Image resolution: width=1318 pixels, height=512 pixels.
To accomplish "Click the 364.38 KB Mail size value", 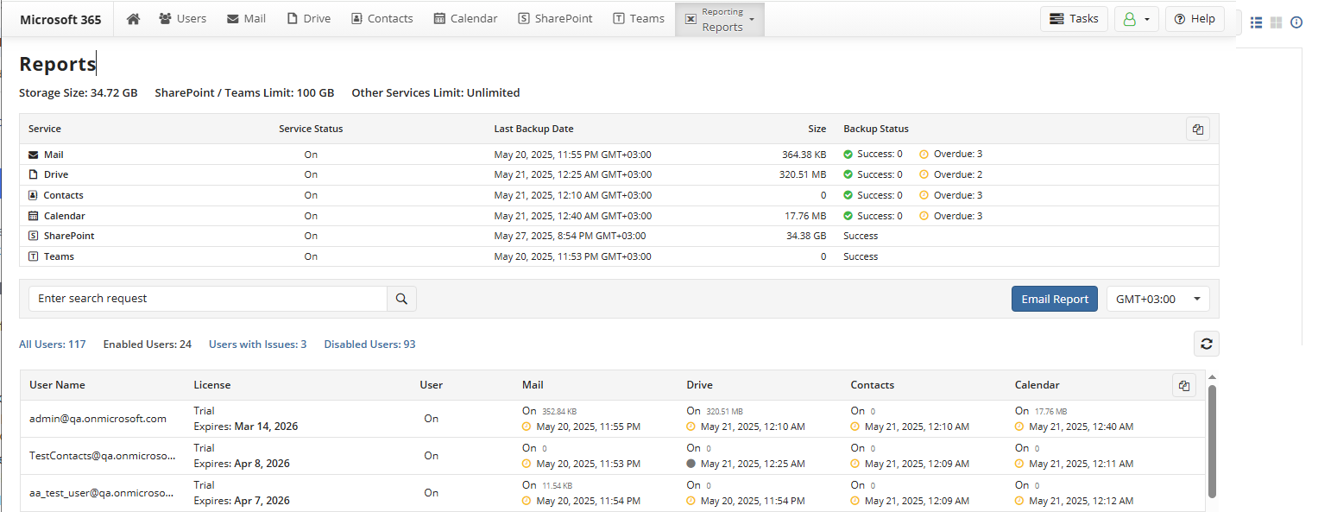I will point(804,155).
